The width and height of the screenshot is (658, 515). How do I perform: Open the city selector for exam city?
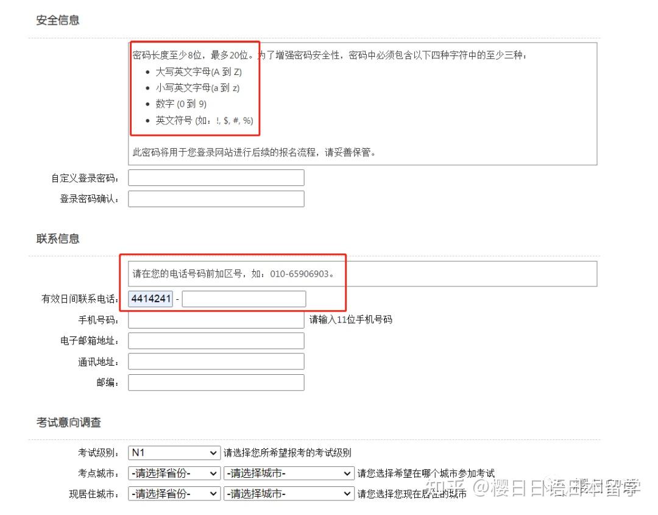click(286, 473)
